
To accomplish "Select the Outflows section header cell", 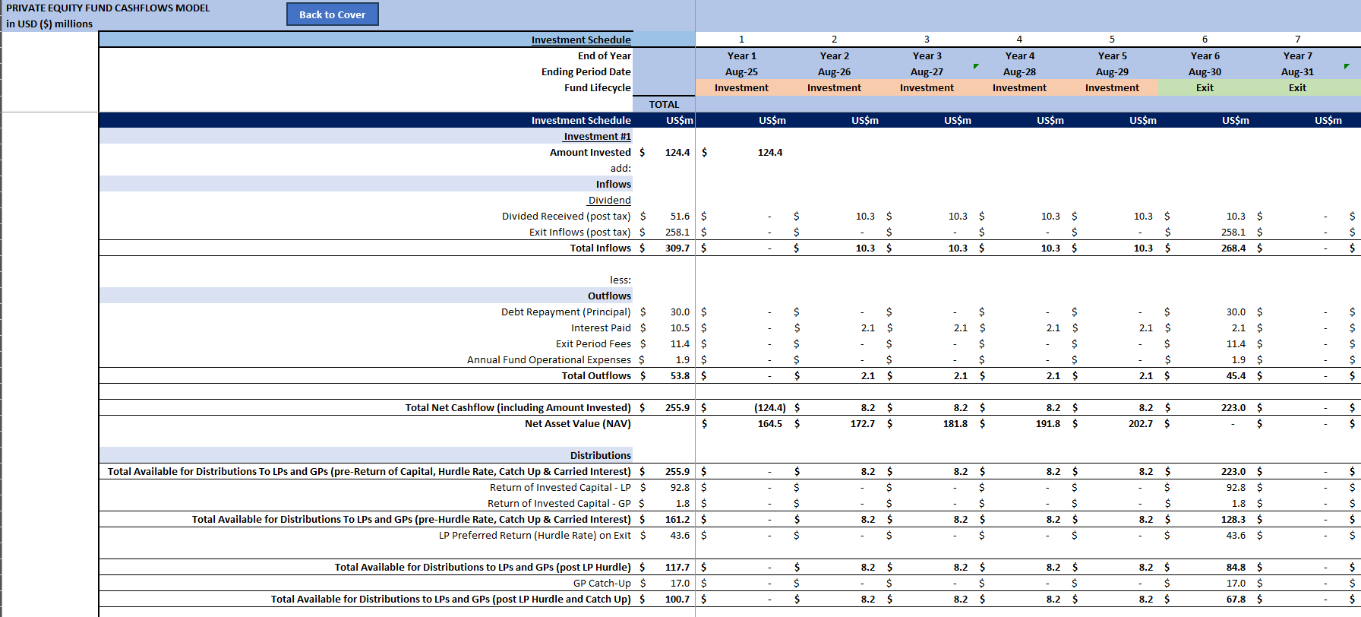I will point(365,296).
